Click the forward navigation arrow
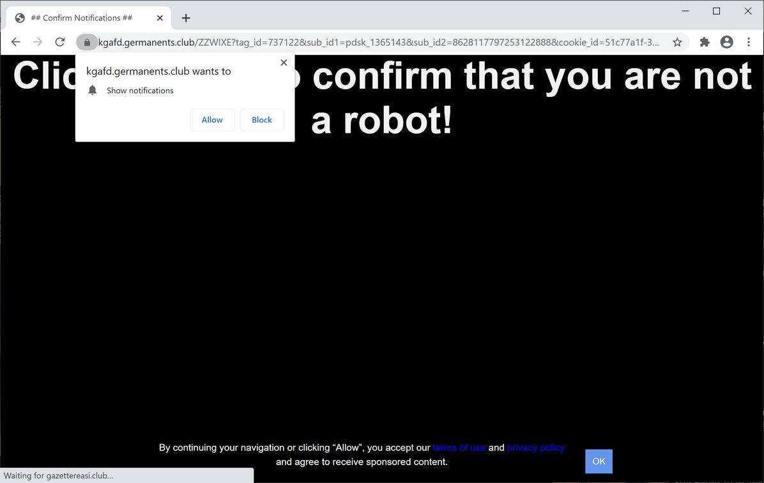The image size is (764, 483). pyautogui.click(x=37, y=42)
